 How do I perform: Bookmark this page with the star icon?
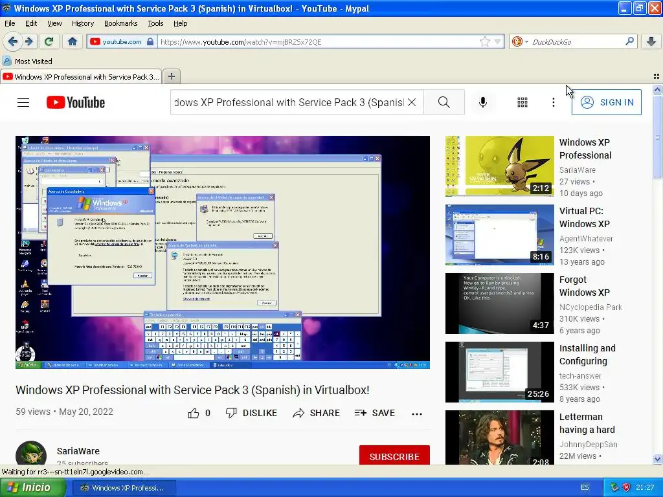point(484,41)
